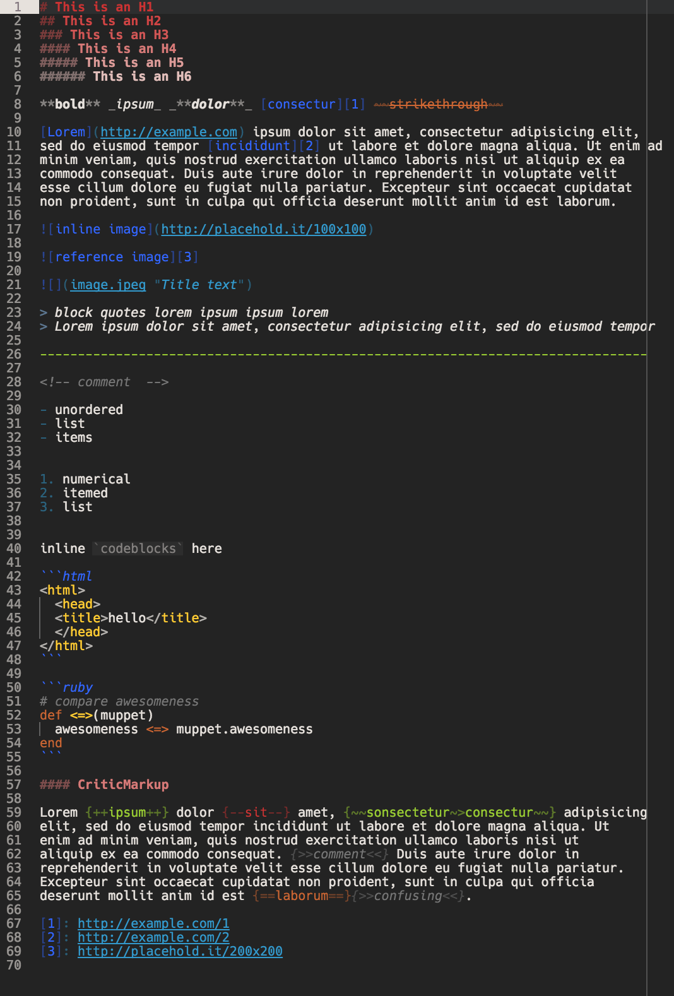
Task: Click the ```html fence language label
Action: [x=77, y=576]
